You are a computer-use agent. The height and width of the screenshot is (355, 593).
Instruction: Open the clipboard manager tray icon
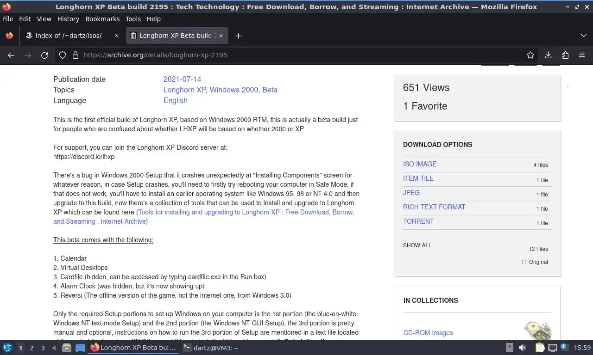[540, 348]
